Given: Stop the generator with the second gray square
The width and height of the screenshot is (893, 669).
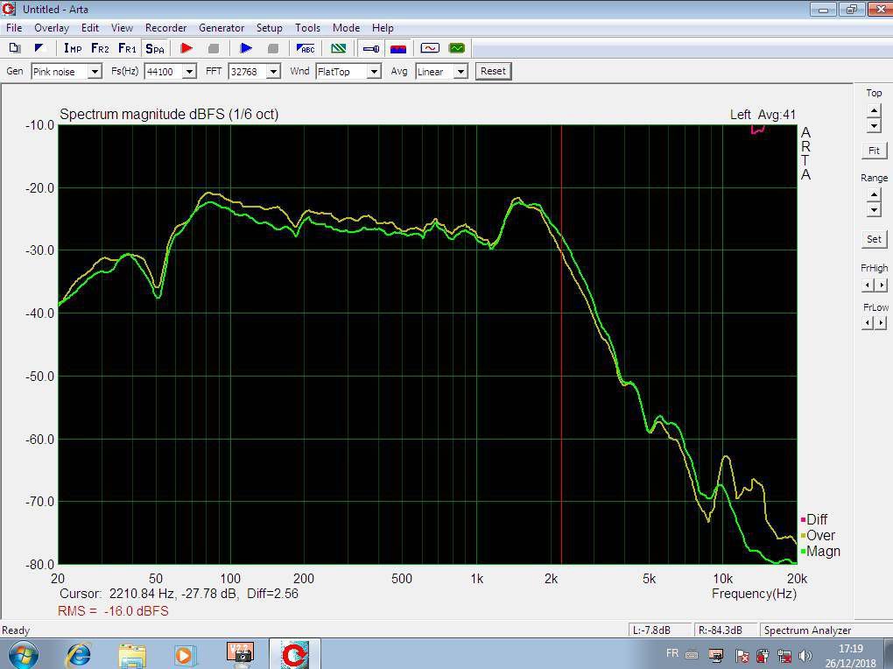Looking at the screenshot, I should [273, 48].
